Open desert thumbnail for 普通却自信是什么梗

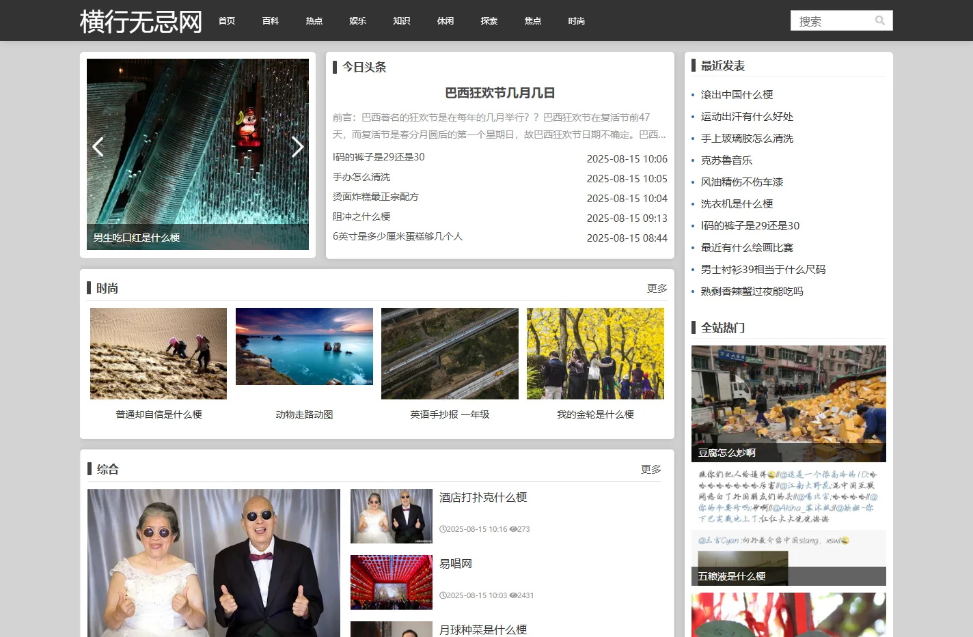pos(159,354)
